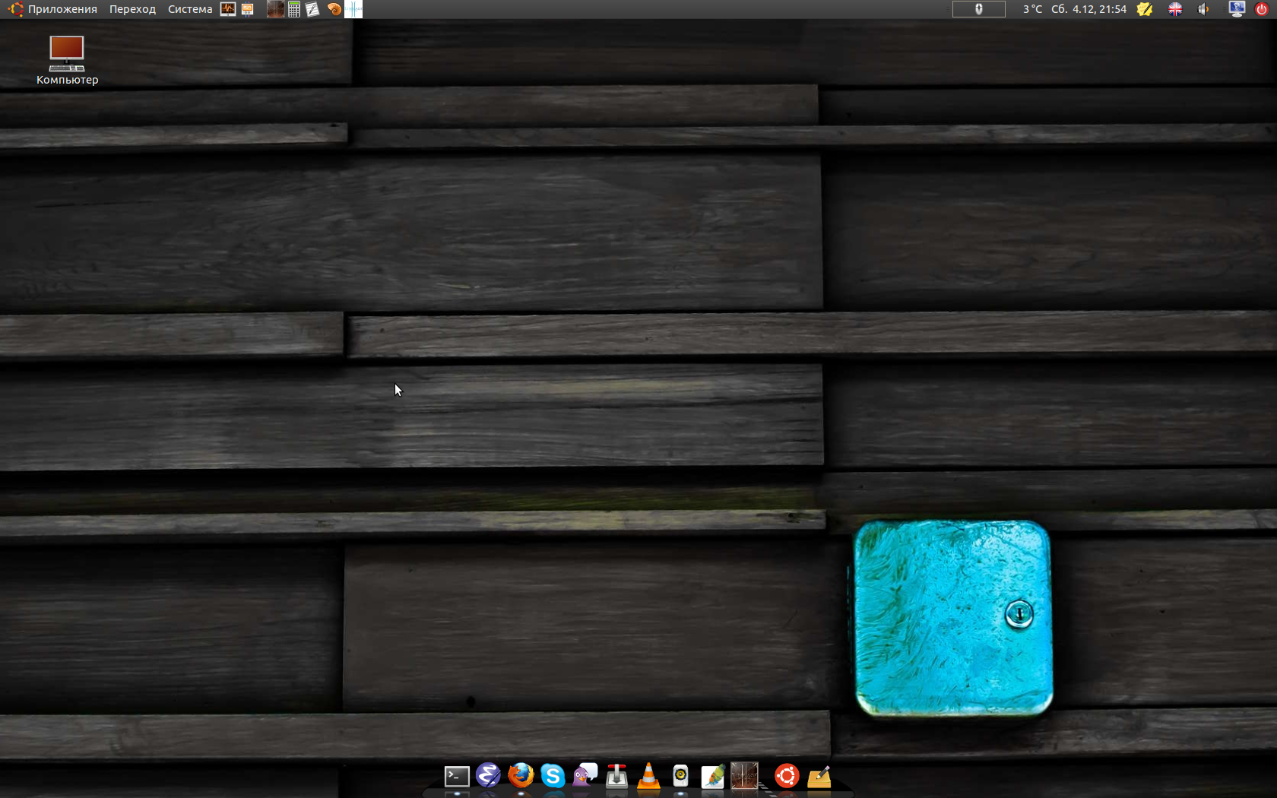Launch Skype from the dock
The height and width of the screenshot is (798, 1277).
tap(553, 775)
